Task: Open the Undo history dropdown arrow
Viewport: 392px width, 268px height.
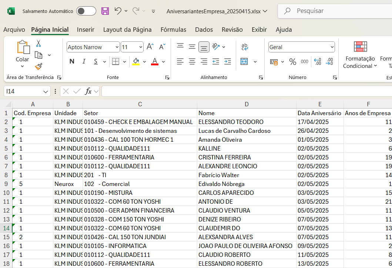Action: coord(126,11)
